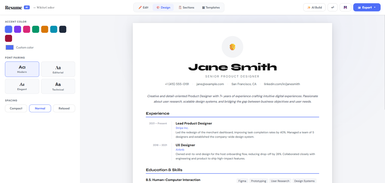
Task: Click the AI Build button
Action: tap(314, 8)
